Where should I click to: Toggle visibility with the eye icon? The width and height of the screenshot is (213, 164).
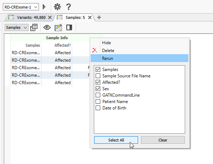click(47, 27)
